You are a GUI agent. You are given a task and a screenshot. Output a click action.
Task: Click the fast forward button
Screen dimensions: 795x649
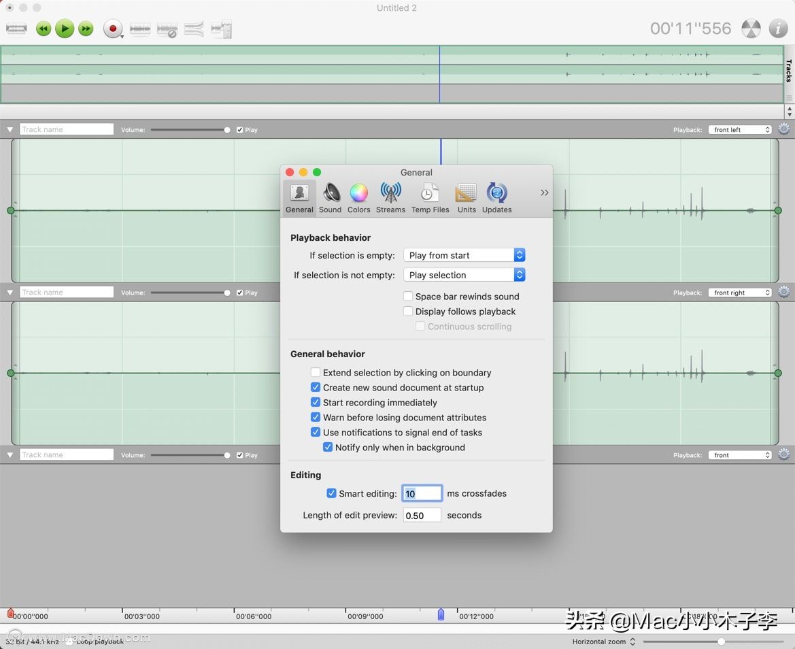86,29
